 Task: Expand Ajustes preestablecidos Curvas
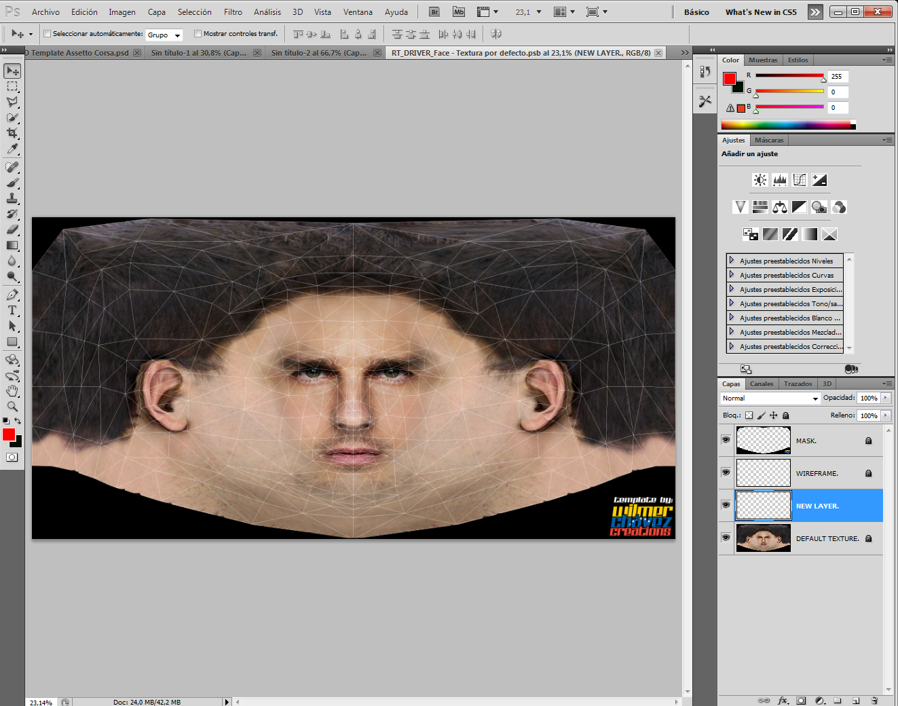pos(731,274)
